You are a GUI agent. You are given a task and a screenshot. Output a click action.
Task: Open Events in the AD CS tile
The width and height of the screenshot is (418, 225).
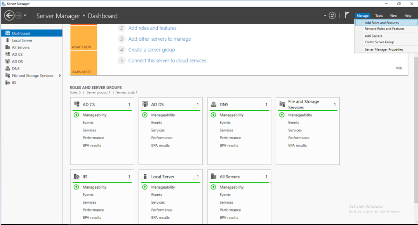click(88, 123)
